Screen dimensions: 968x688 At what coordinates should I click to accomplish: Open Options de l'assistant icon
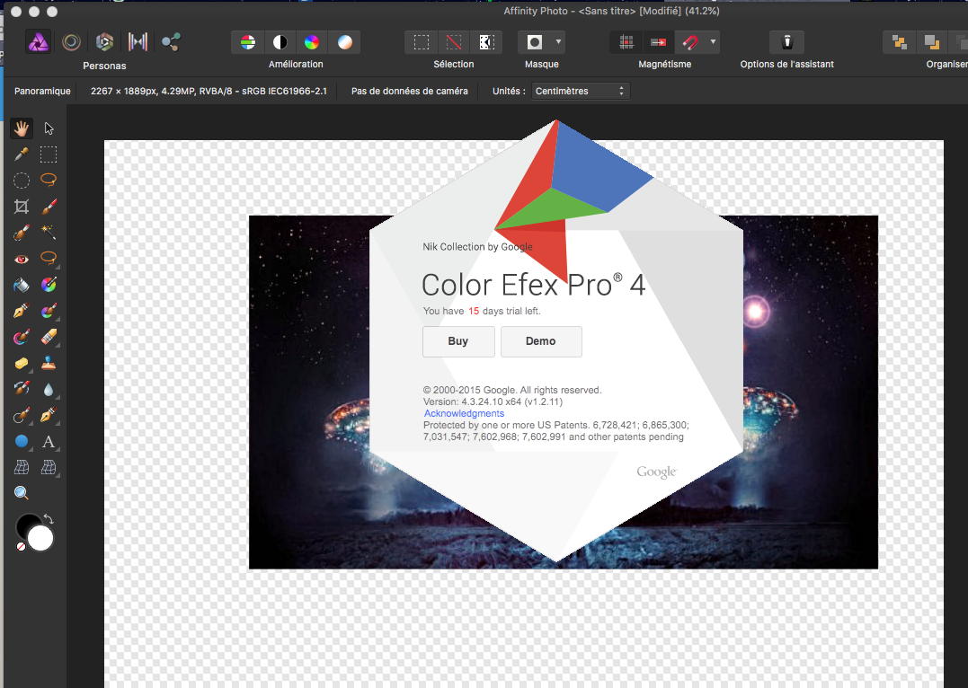coord(787,42)
